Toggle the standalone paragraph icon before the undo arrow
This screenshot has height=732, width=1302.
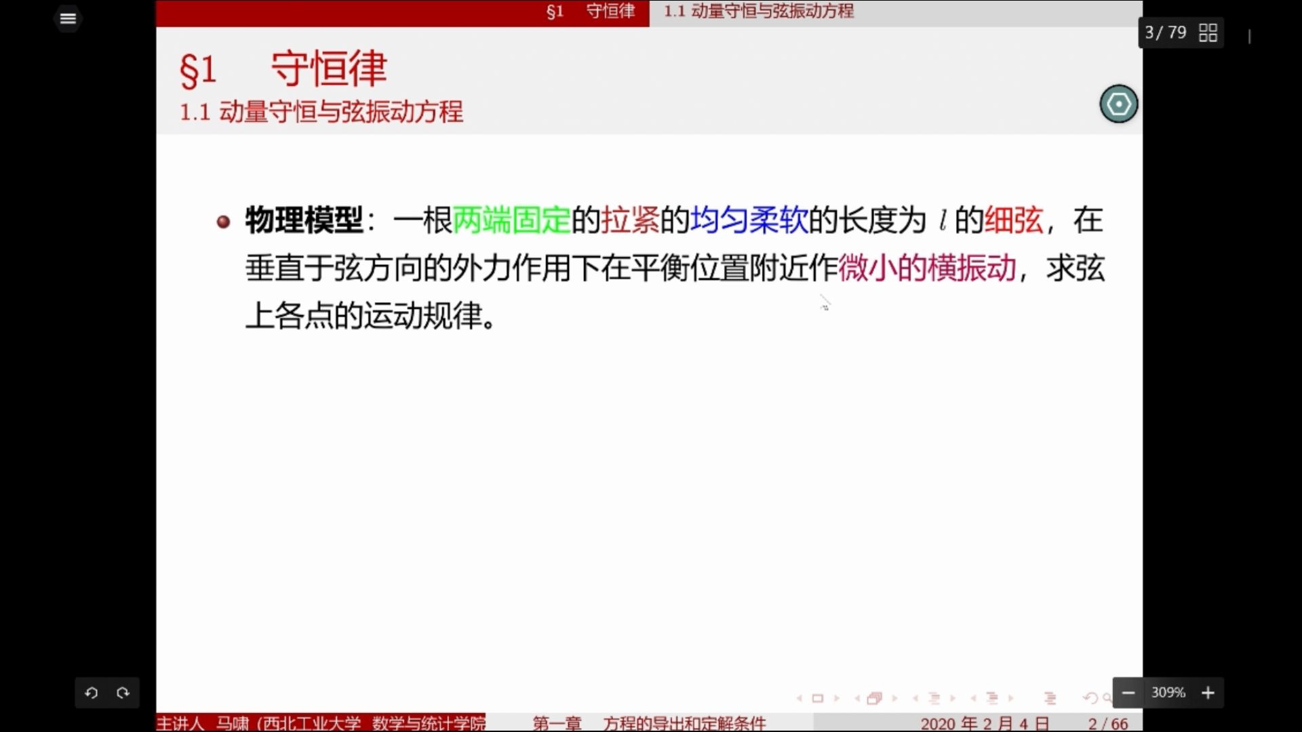1050,697
